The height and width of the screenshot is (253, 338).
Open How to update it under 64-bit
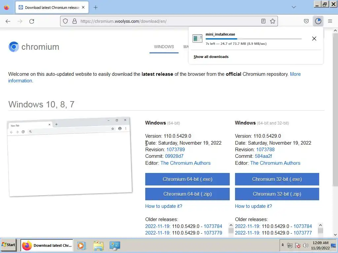point(164,206)
